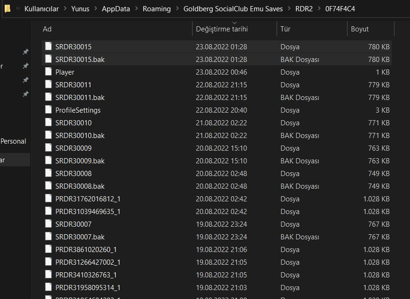Open the chevron after Goldberg SocialClub Emu Saves
The height and width of the screenshot is (299, 410).
pyautogui.click(x=289, y=8)
